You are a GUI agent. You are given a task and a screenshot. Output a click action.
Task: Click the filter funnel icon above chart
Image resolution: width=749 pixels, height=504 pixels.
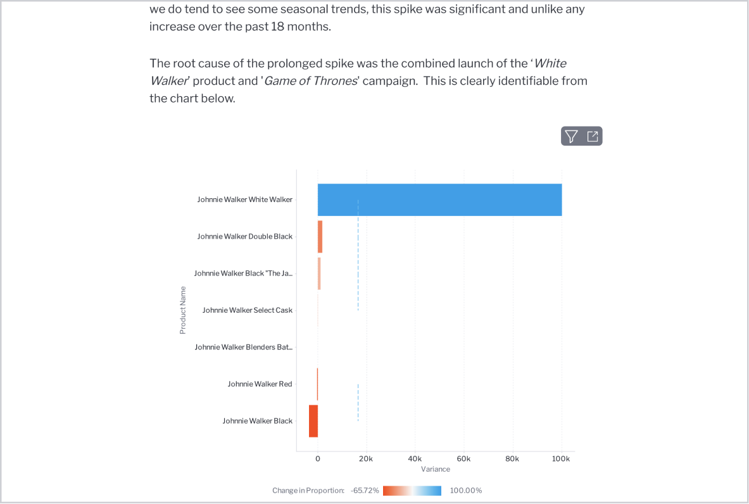(571, 136)
